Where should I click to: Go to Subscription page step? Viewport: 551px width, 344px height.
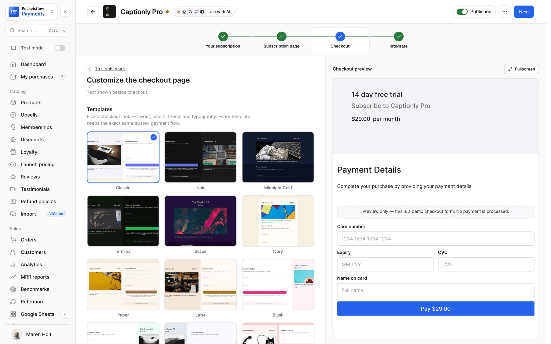[x=281, y=40]
